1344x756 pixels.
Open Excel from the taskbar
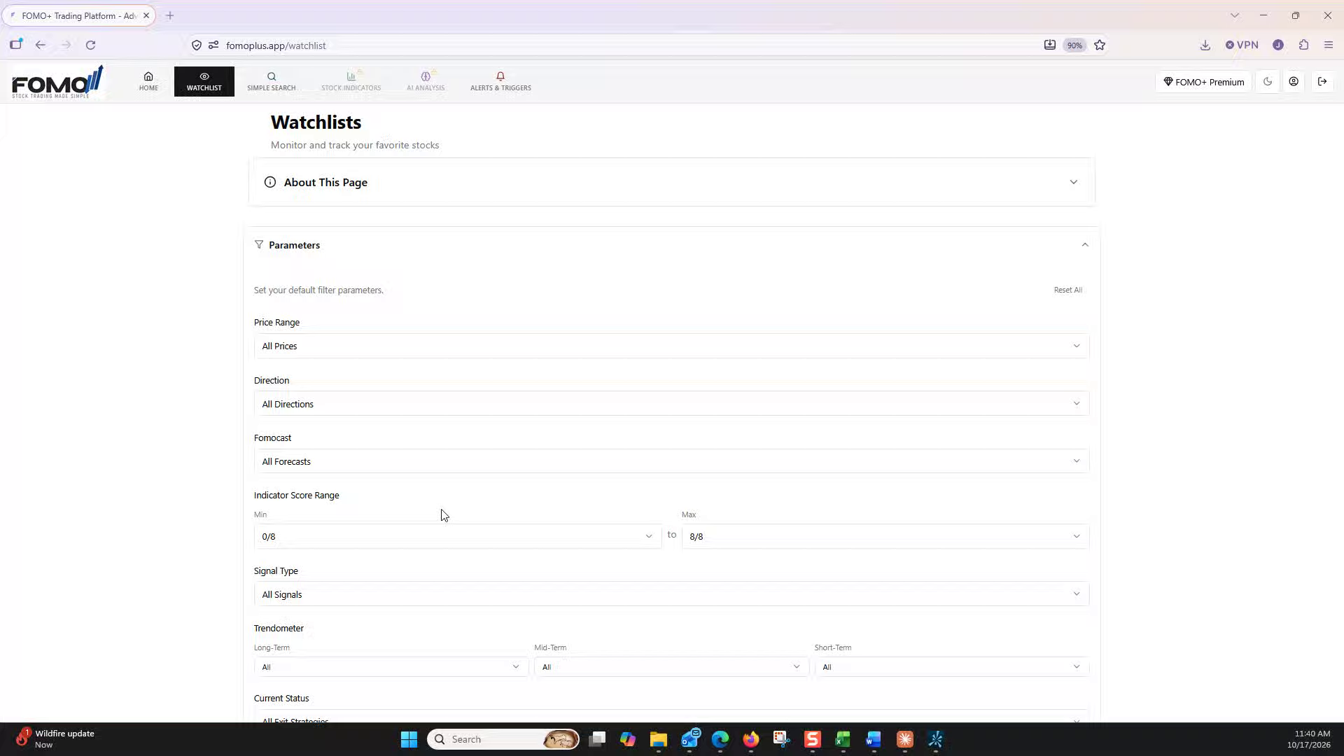tap(842, 739)
